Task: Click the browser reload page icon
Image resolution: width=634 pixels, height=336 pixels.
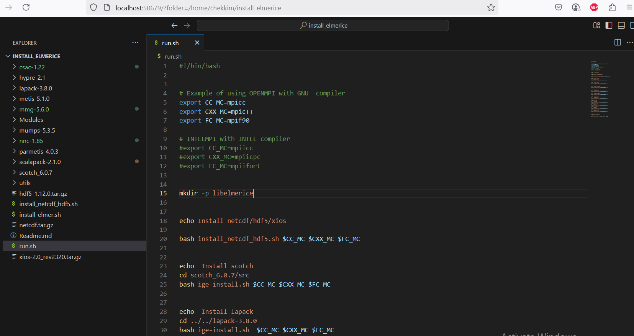Action: click(x=26, y=7)
